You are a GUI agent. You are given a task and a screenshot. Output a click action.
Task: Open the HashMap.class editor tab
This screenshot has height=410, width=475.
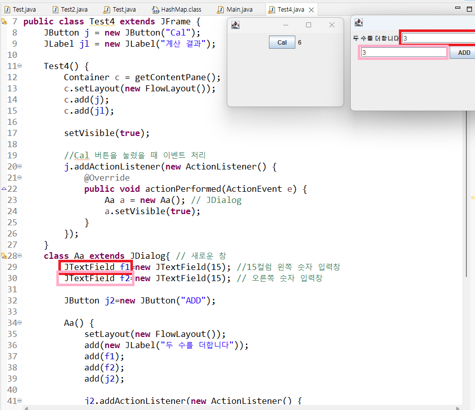pyautogui.click(x=177, y=10)
